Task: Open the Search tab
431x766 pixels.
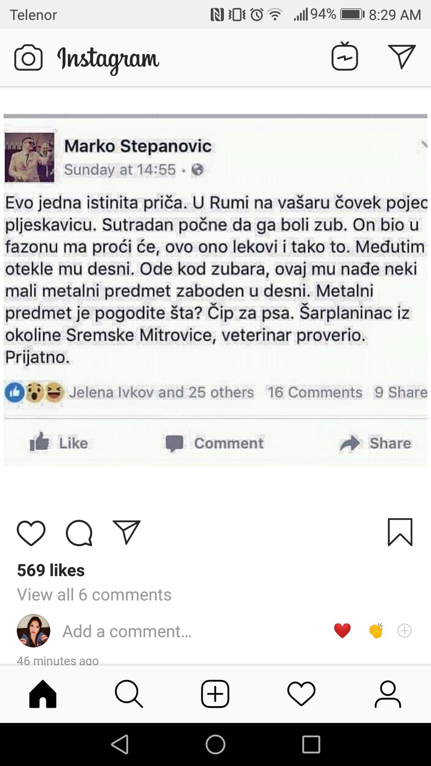Action: 129,694
